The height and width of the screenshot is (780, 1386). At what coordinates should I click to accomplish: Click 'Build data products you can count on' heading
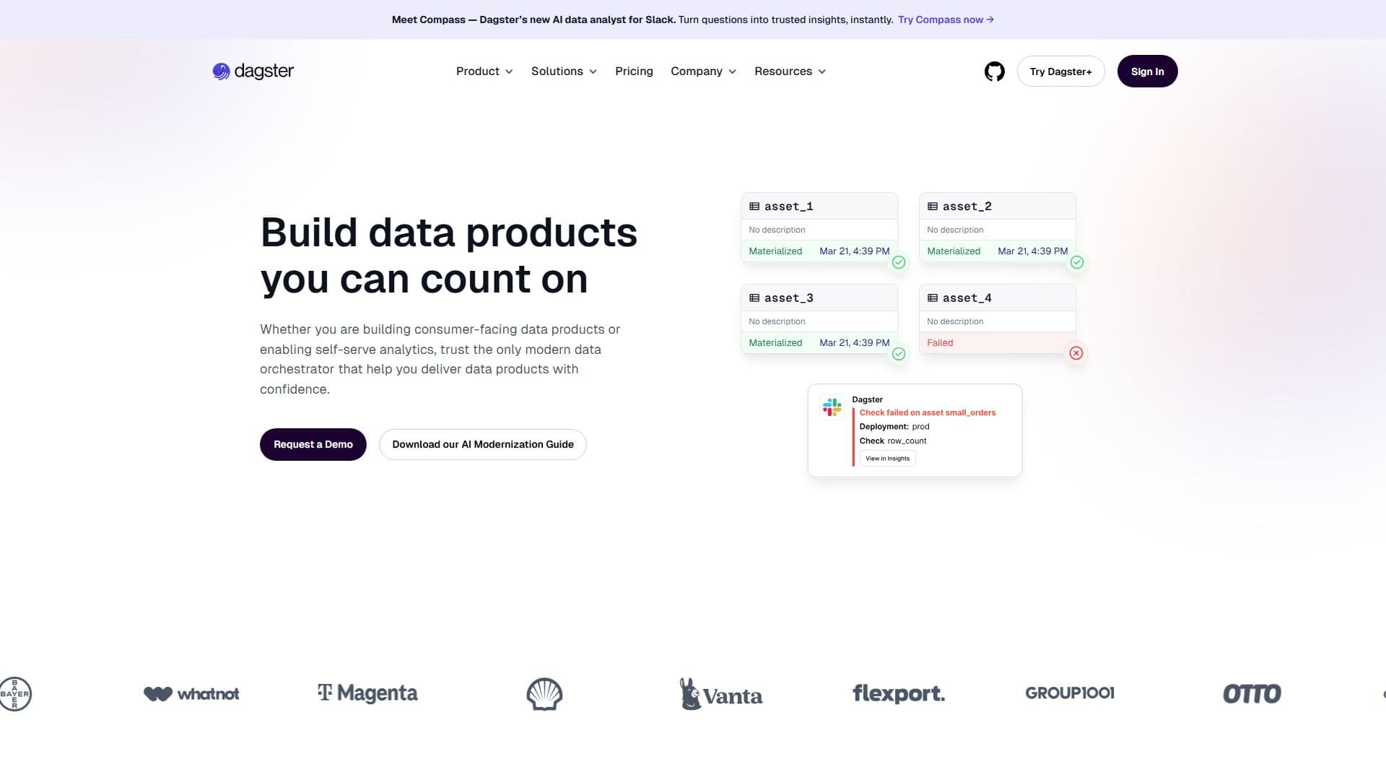point(448,256)
